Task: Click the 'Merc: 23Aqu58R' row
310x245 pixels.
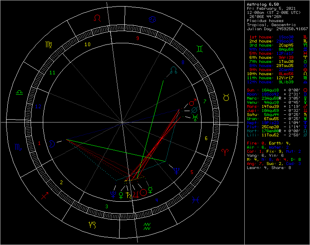Action: pos(277,98)
